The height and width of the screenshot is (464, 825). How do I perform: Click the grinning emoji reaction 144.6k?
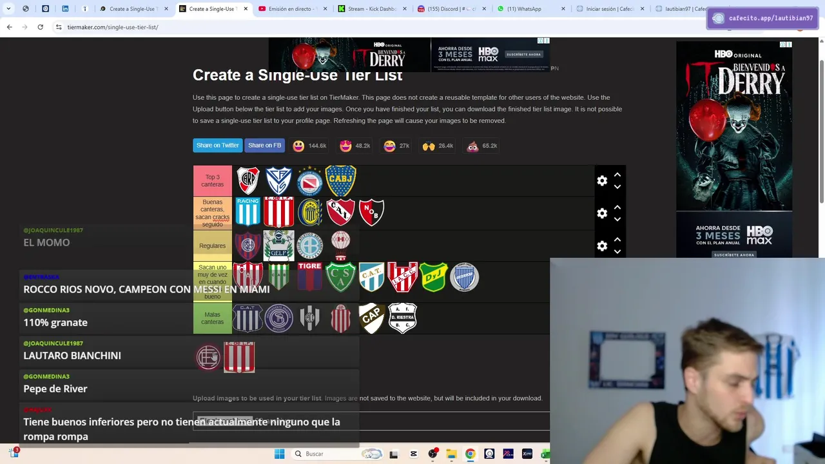click(x=309, y=146)
